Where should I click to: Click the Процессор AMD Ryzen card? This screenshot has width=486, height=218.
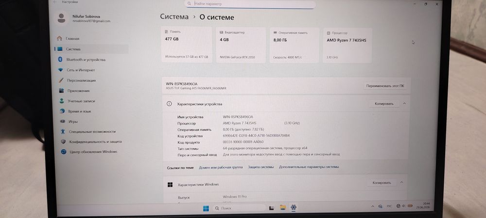(347, 46)
